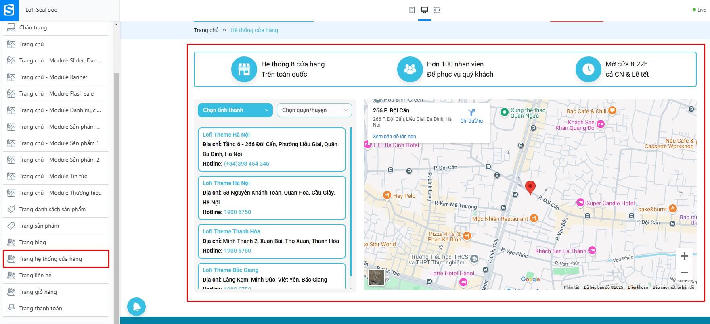This screenshot has height=324, width=710.
Task: Switch map to satellite view thumbnail
Action: pos(377,278)
